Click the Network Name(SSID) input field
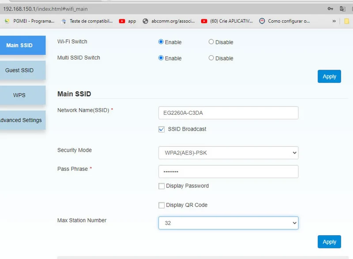This screenshot has width=353, height=259. (228, 113)
